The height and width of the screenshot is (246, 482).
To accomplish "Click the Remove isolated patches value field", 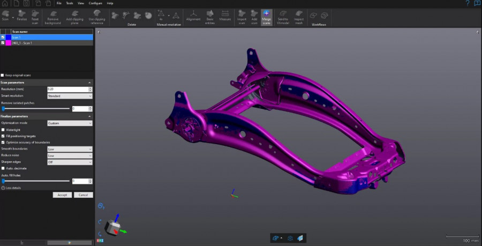I will 80,109.
